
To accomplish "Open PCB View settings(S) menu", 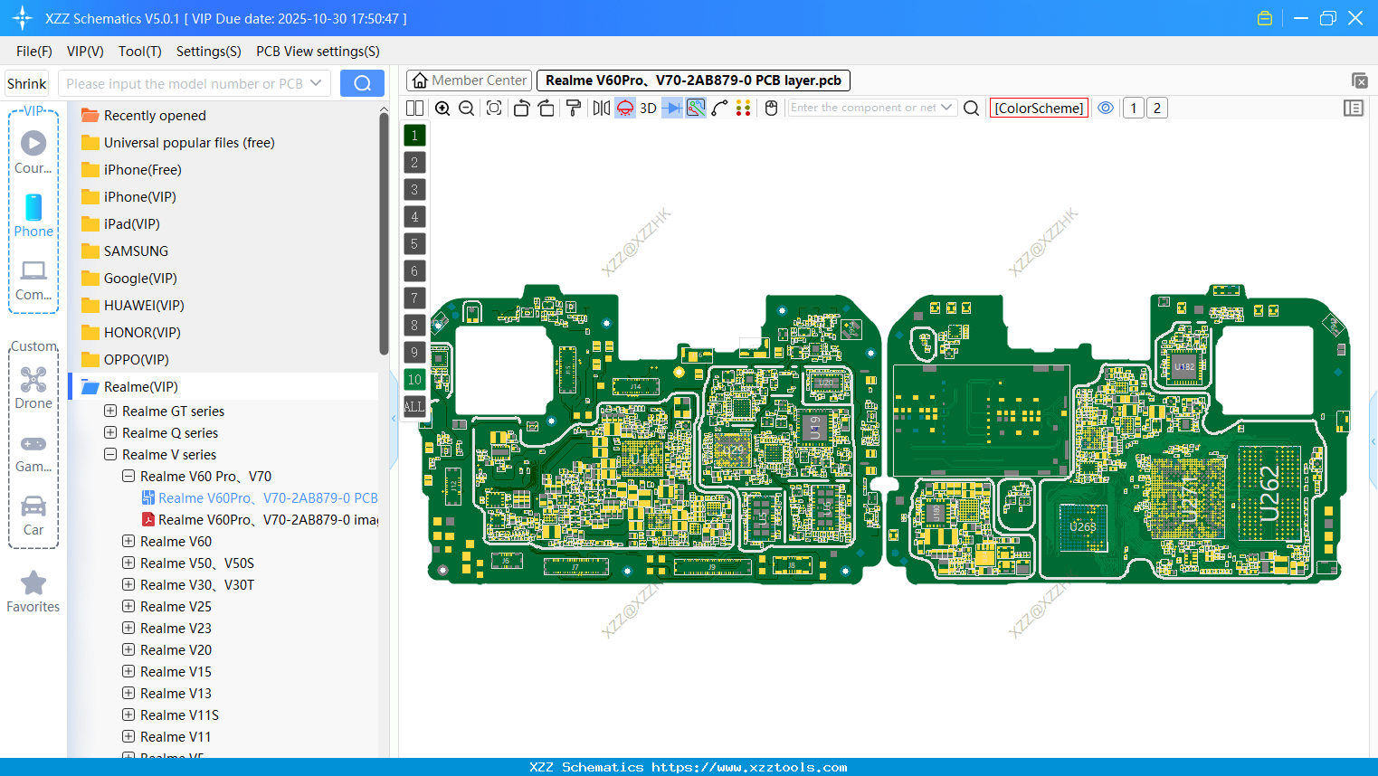I will point(318,52).
